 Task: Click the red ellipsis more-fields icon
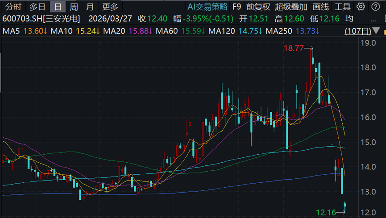tap(373, 21)
